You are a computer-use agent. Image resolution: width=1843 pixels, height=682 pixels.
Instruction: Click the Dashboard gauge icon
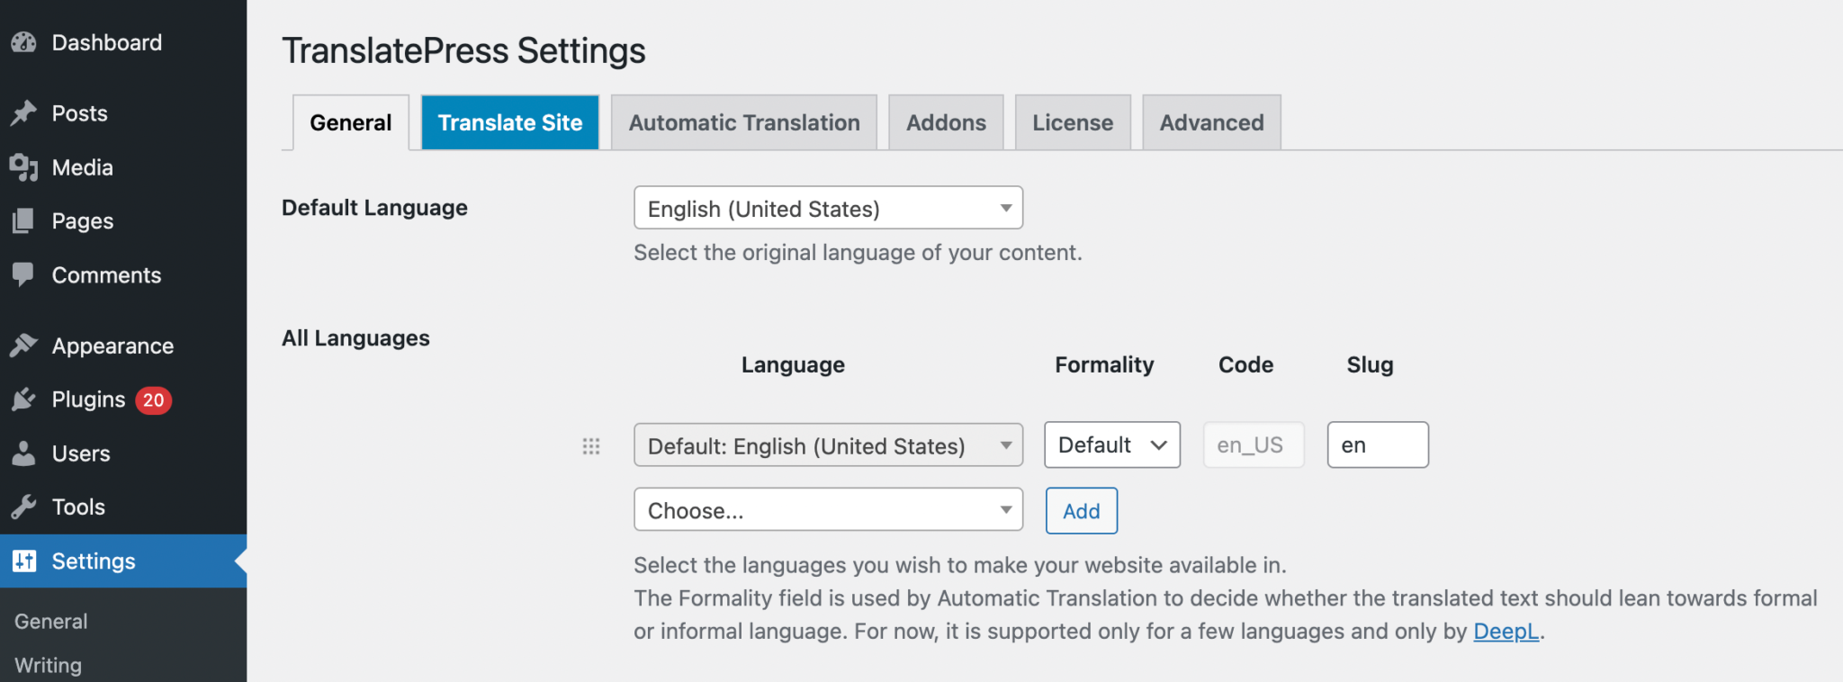click(x=24, y=42)
